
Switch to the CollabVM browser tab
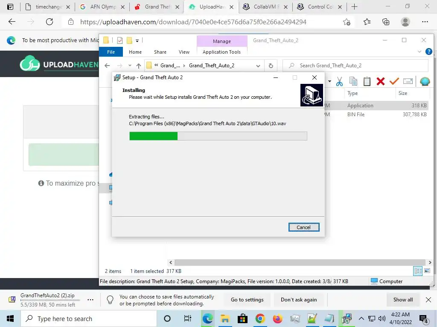[265, 7]
